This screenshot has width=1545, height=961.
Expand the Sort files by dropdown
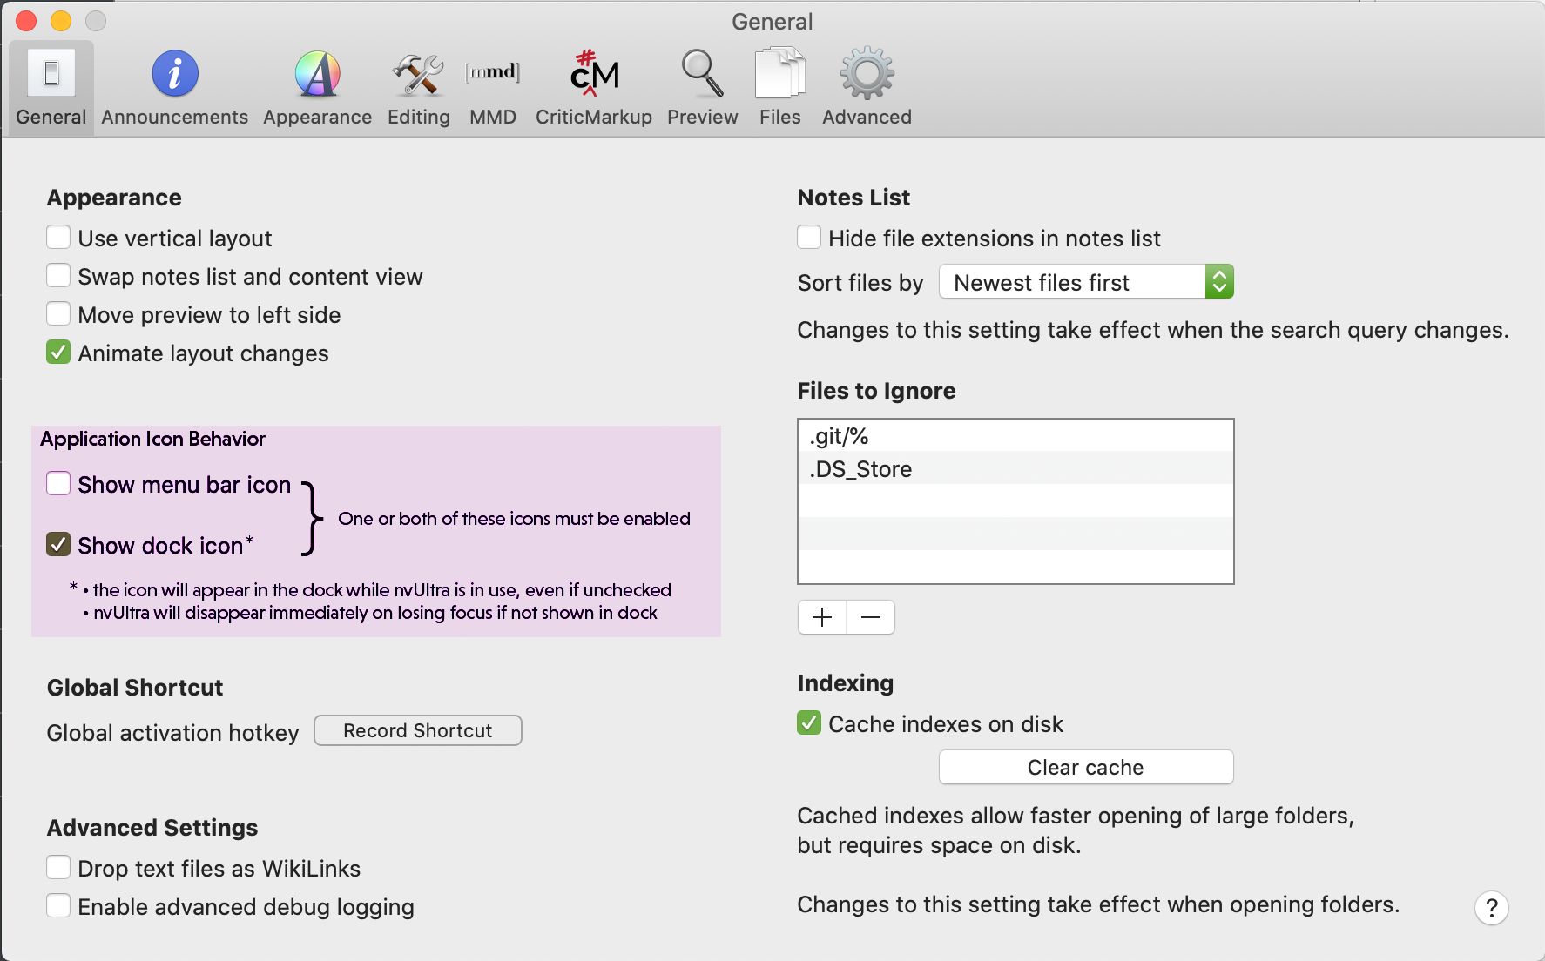[1086, 282]
